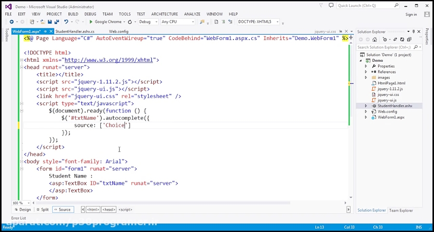The image size is (434, 232).
Task: Close the Solution Explorer panel
Action: coord(419,31)
